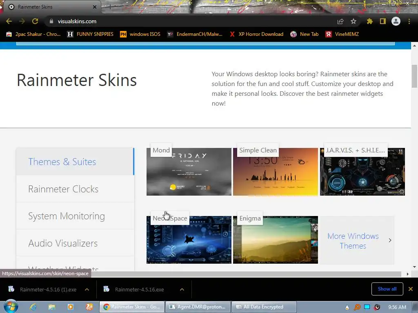
Task: Open the Windows Start orb
Action: (x=11, y=306)
